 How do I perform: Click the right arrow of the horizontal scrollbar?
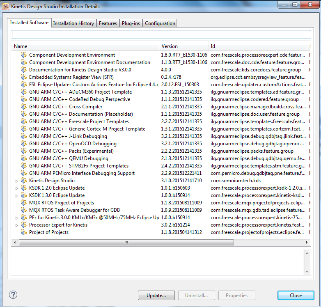pyautogui.click(x=307, y=242)
